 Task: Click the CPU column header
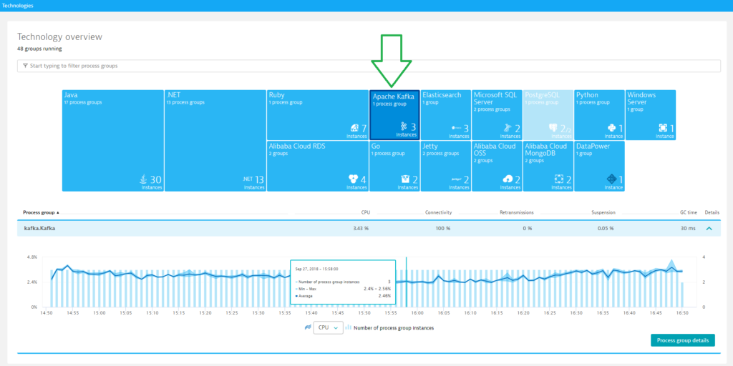366,212
